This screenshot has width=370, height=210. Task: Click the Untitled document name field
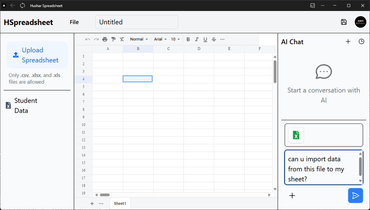pos(137,22)
